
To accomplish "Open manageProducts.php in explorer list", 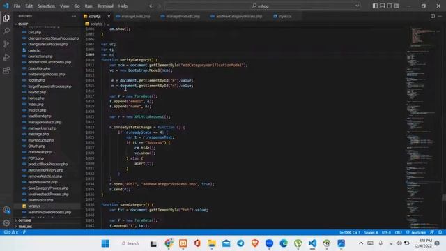I will pos(45,122).
